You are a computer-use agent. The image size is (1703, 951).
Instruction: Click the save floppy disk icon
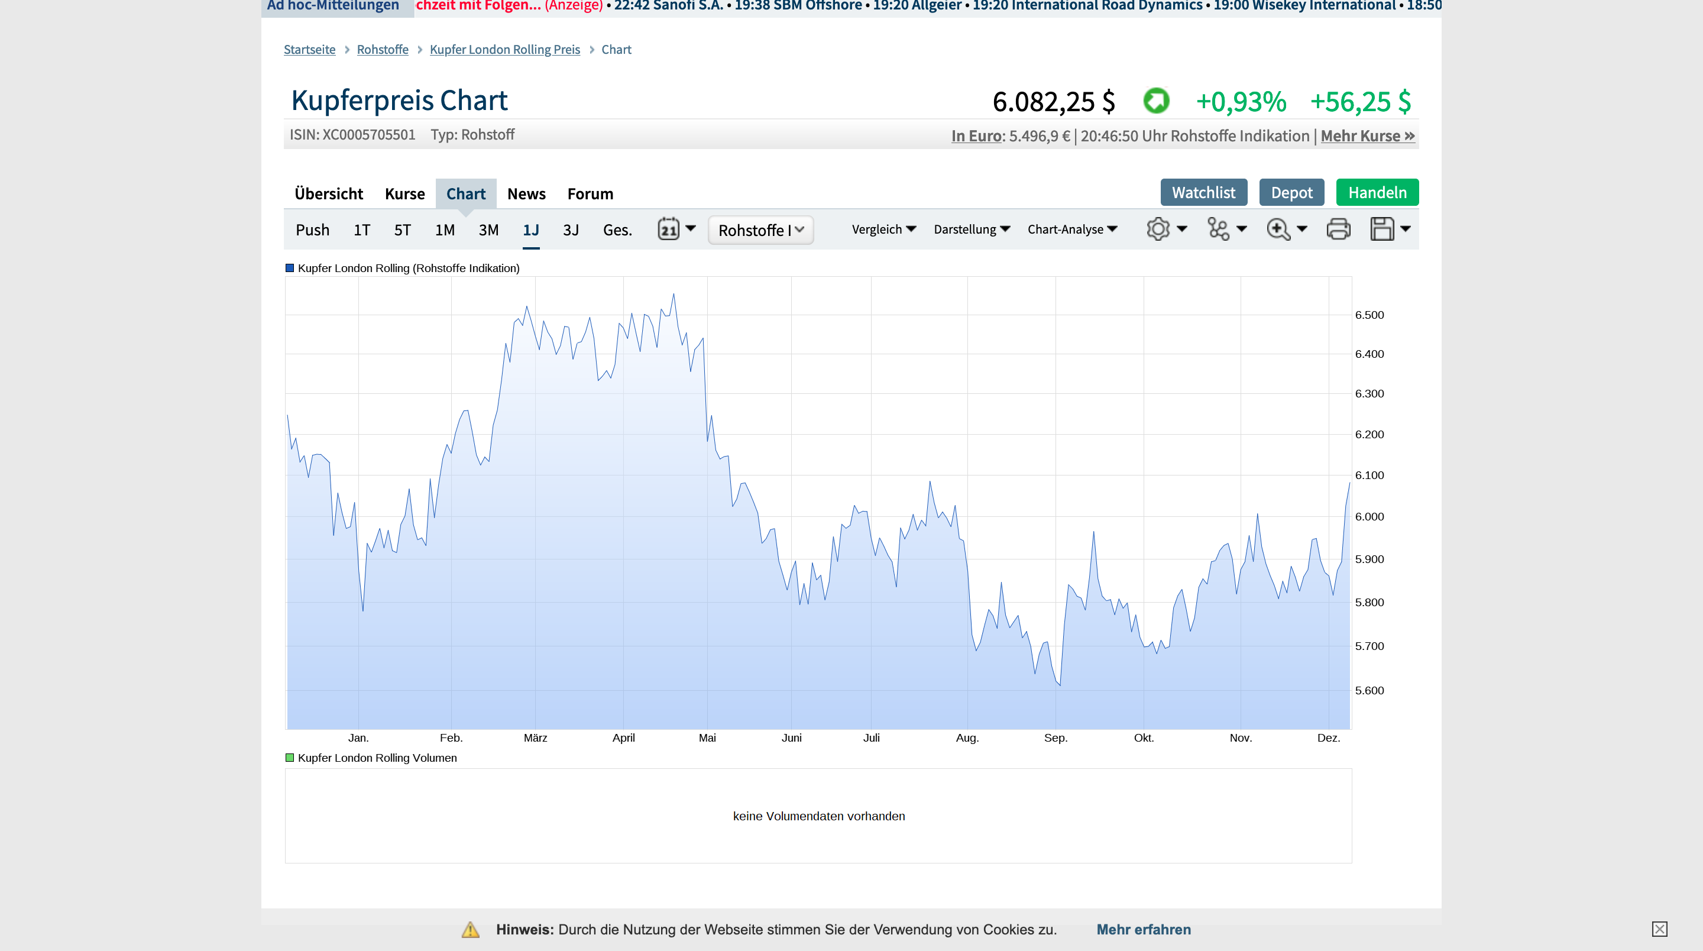[x=1382, y=229]
